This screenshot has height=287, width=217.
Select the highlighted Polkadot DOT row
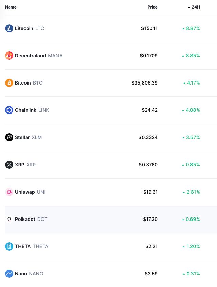click(111, 219)
